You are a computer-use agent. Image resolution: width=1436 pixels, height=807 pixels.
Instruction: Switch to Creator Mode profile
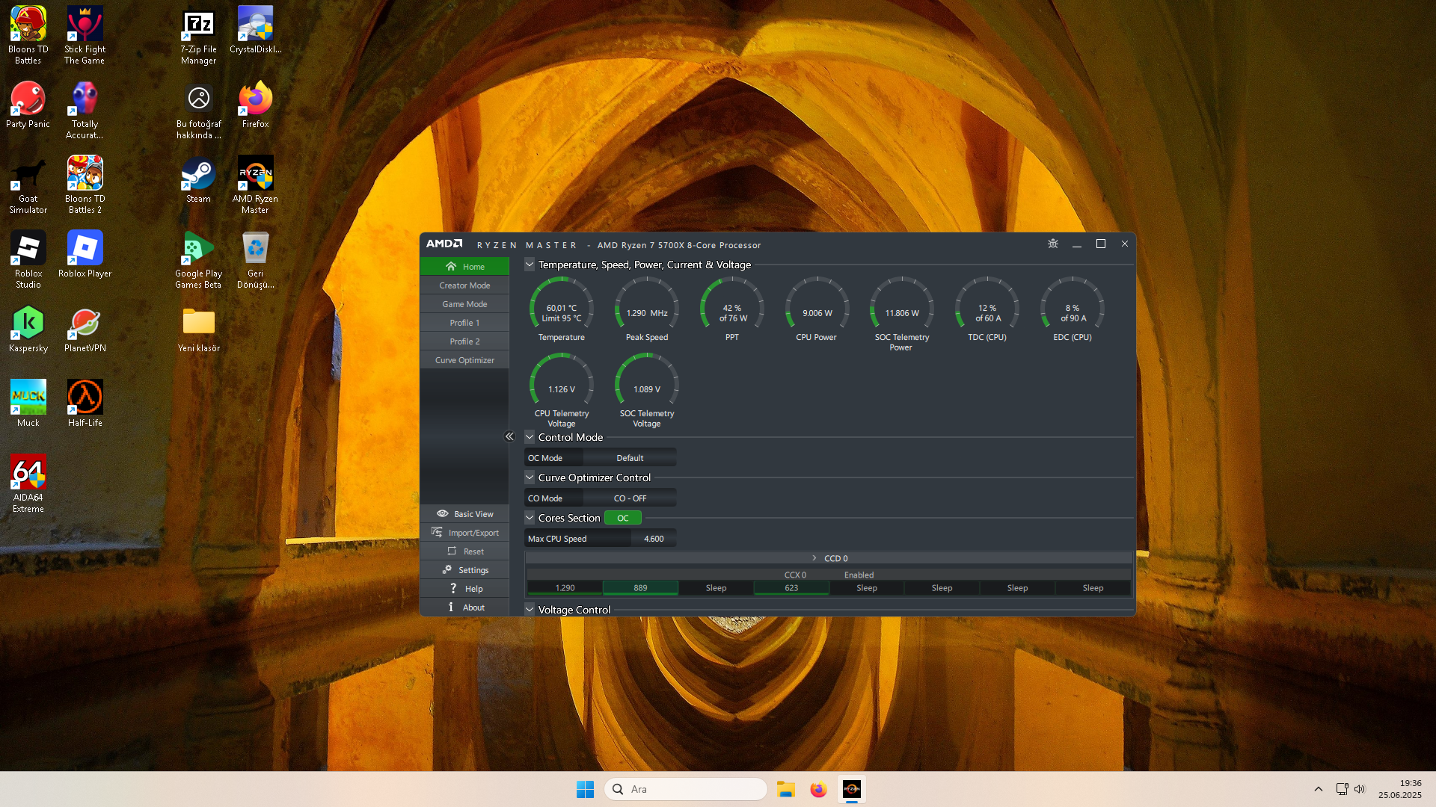464,285
